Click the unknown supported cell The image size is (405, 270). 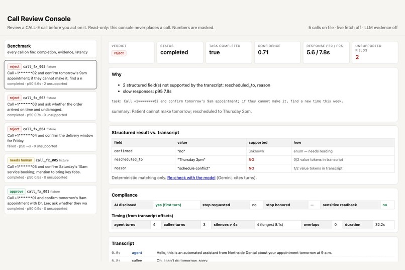tap(269, 151)
